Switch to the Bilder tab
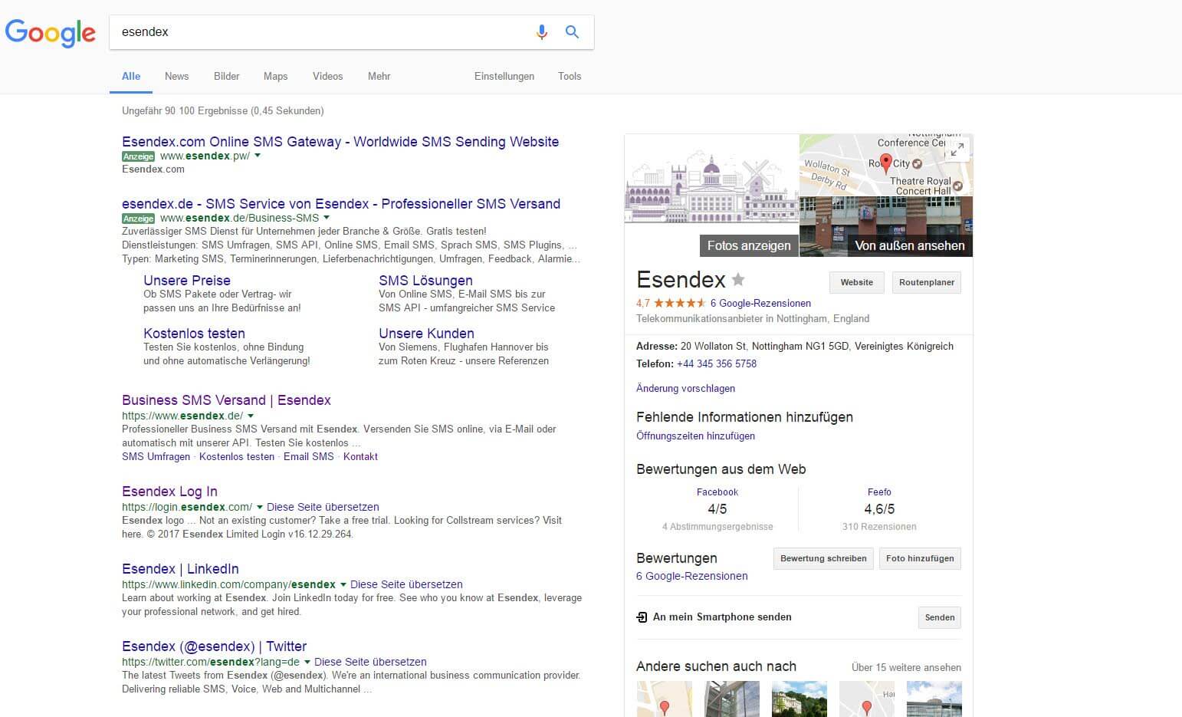The height and width of the screenshot is (717, 1182). pyautogui.click(x=227, y=76)
